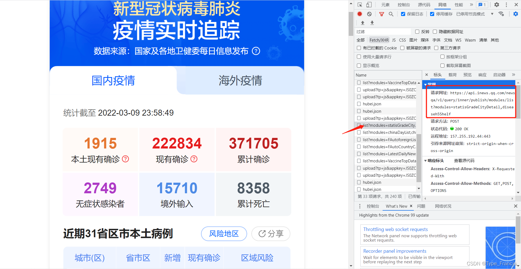521x269 pixels.
Task: Collapse the 常规 headers section
Action: [425, 84]
